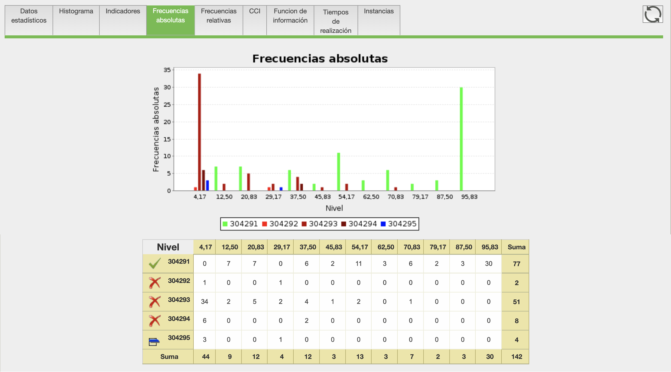Image resolution: width=671 pixels, height=372 pixels.
Task: Click the blue flag icon for 304295
Action: [x=154, y=341]
